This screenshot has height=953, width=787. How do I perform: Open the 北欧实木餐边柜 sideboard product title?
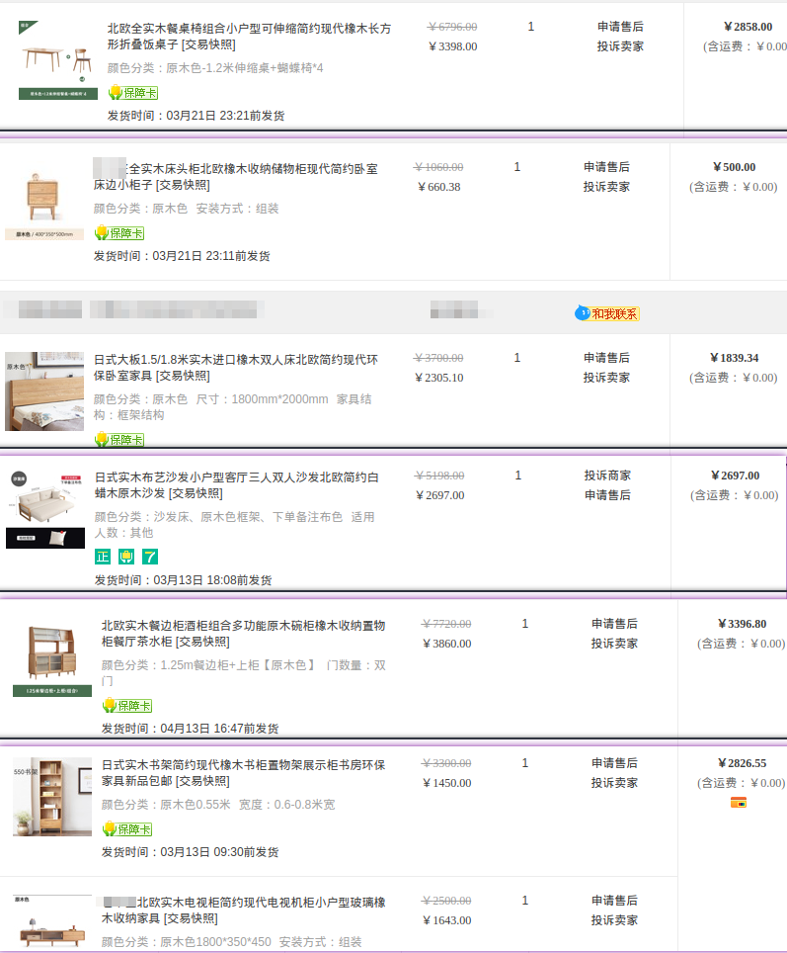243,634
